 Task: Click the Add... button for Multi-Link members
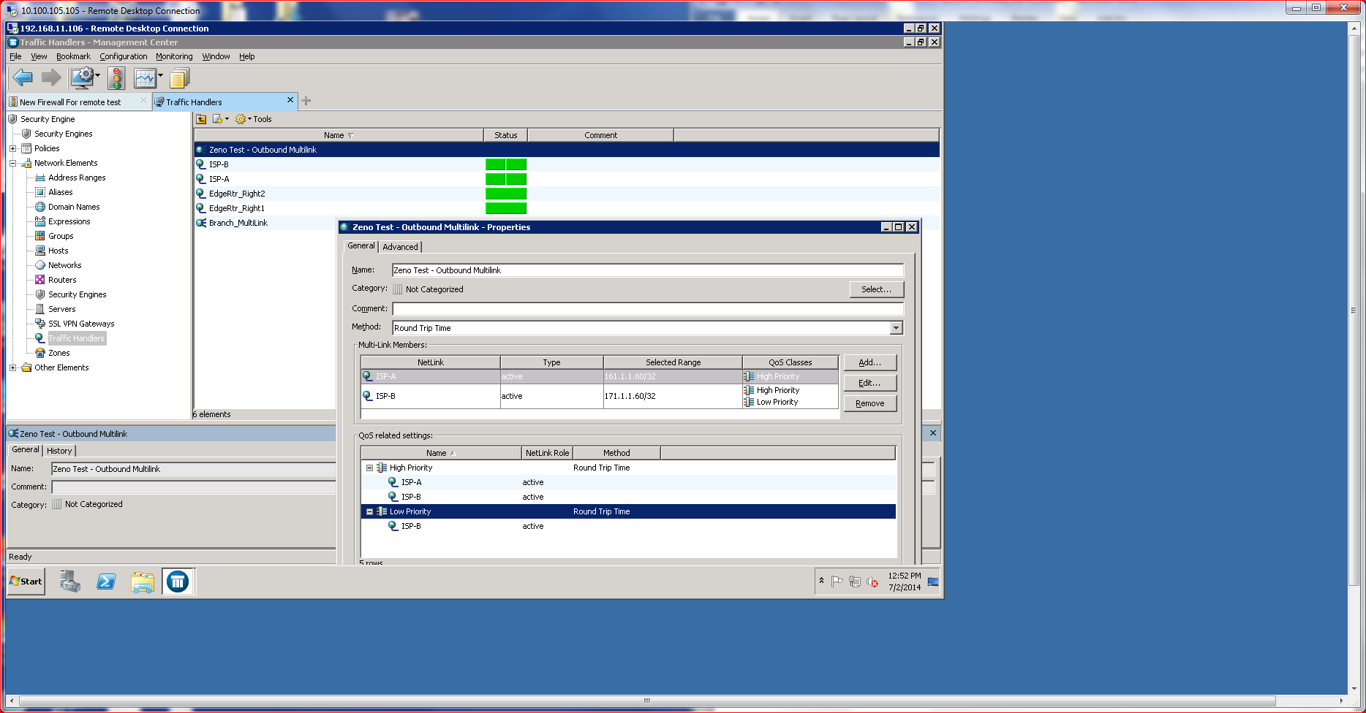tap(869, 362)
